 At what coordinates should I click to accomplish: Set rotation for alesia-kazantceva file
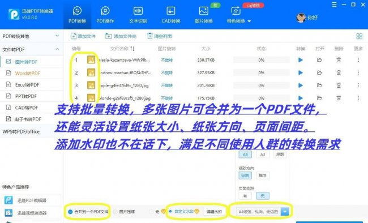166,60
